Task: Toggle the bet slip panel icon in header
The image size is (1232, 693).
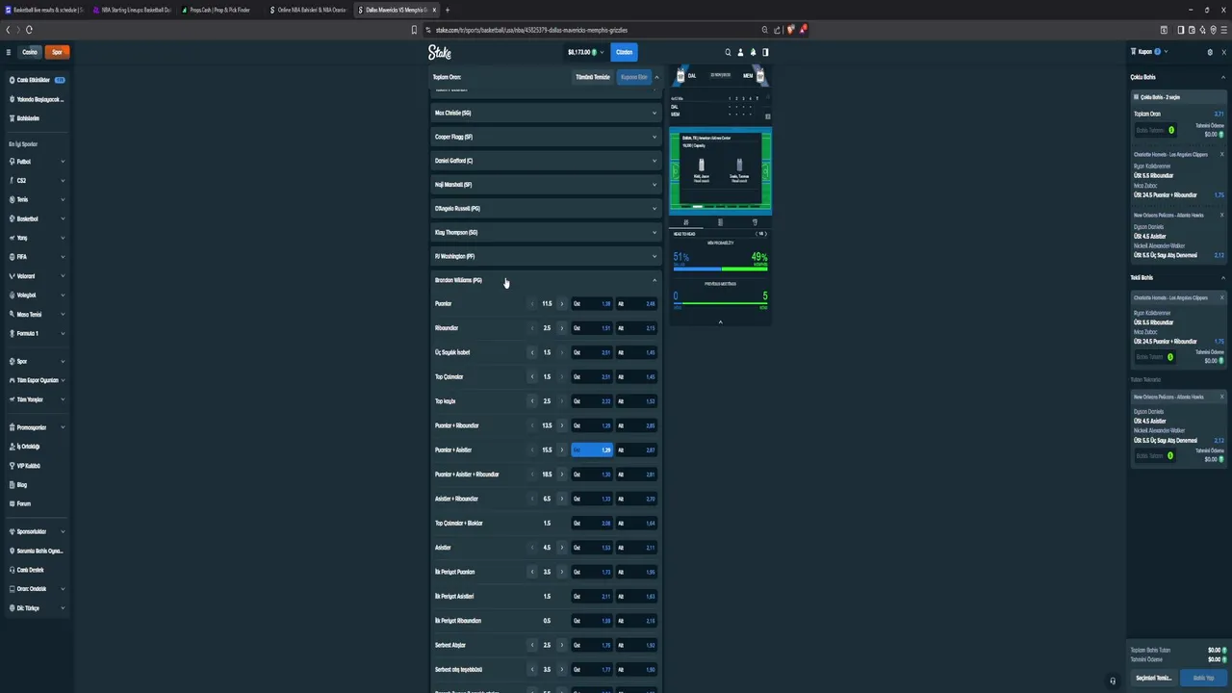Action: [765, 52]
